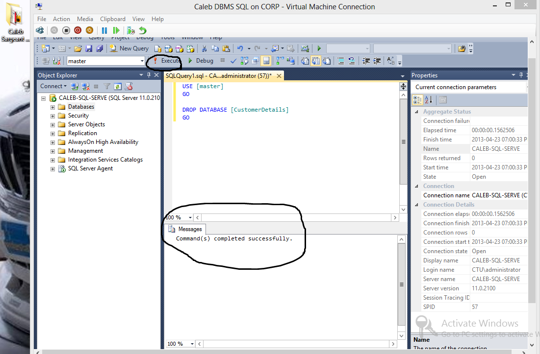Click the Save All icon
This screenshot has width=540, height=354.
pyautogui.click(x=100, y=48)
